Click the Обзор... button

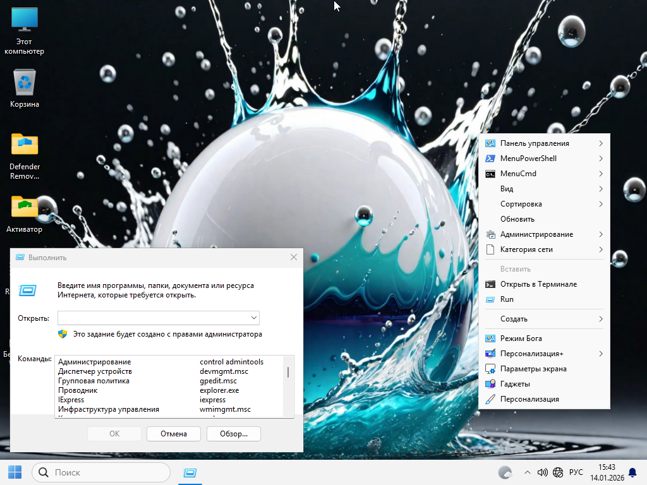point(233,434)
